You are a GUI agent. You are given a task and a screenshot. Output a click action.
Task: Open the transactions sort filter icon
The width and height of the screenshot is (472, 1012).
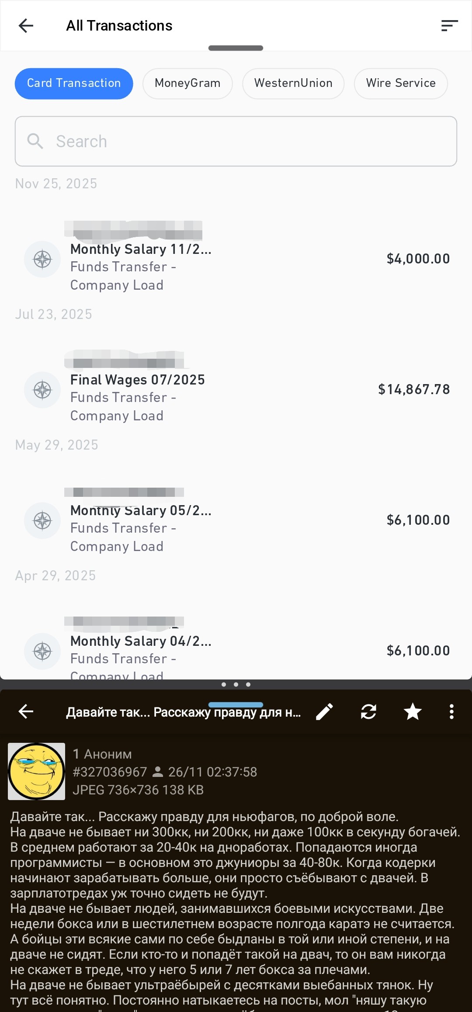pos(449,26)
